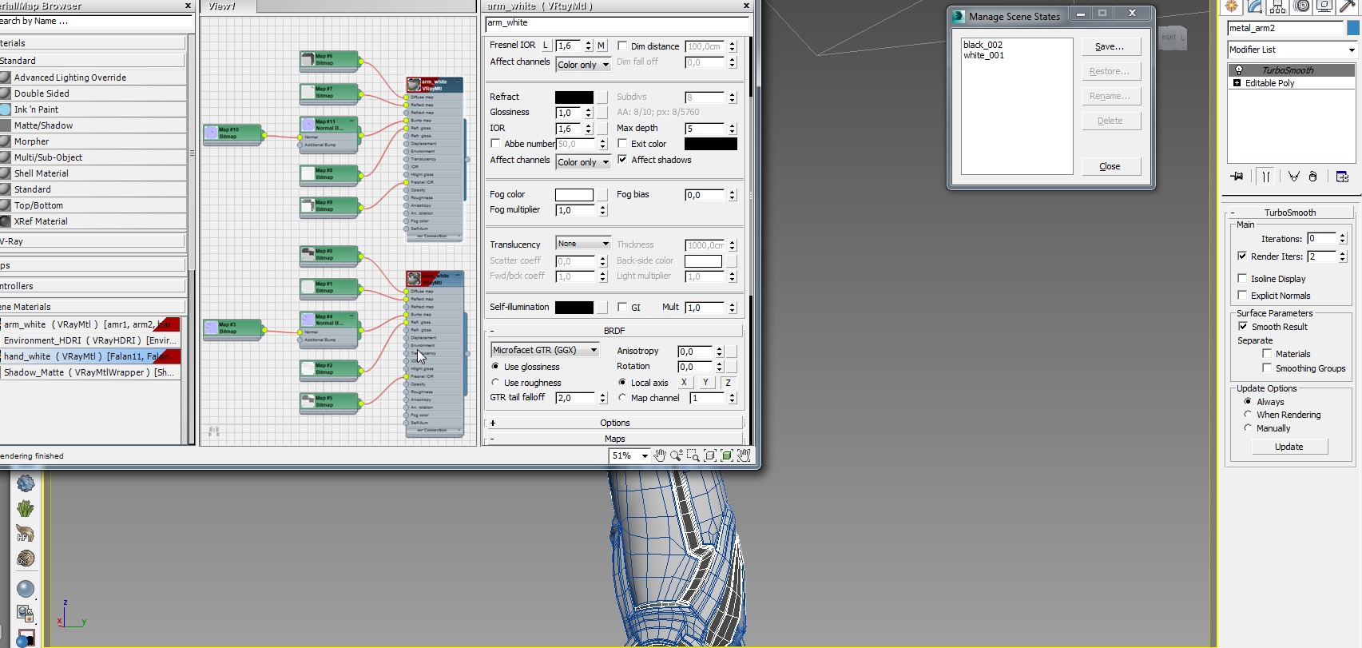Open the Utilities hammer tab
The image size is (1362, 648).
[x=1348, y=6]
